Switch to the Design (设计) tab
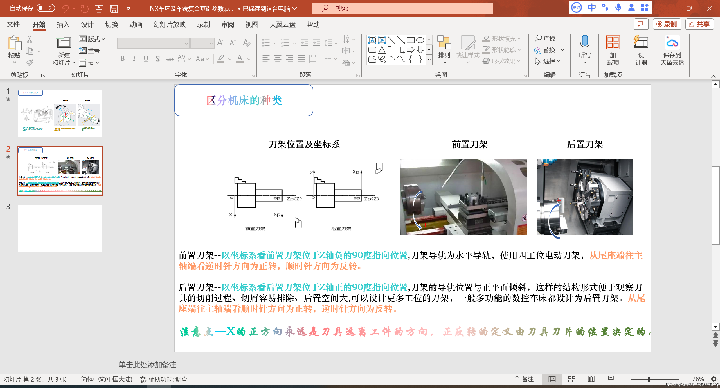Viewport: 720px width, 388px height. [x=87, y=24]
